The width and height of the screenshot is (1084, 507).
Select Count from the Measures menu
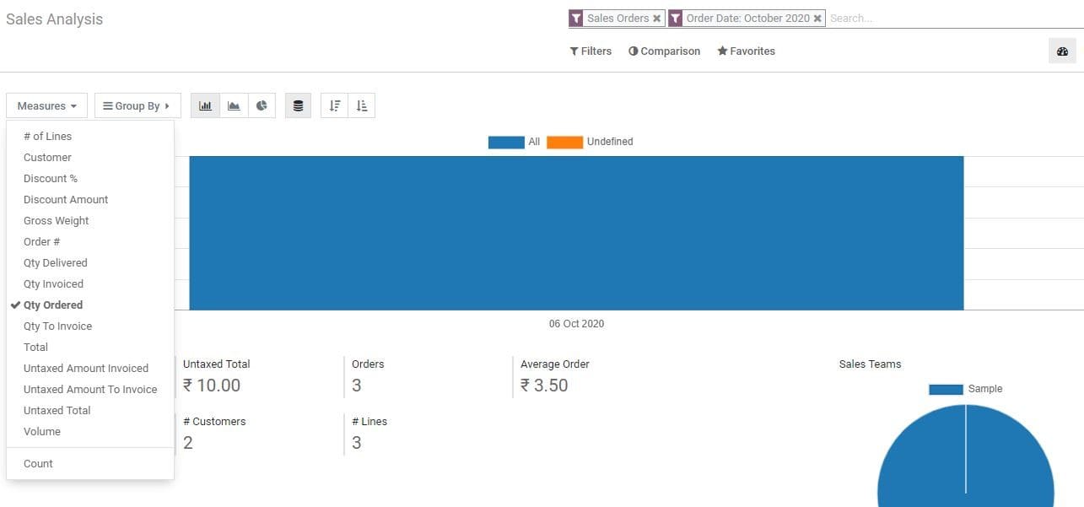38,463
